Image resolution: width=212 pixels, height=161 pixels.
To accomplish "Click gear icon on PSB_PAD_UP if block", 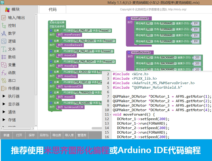I will coord(51,31).
